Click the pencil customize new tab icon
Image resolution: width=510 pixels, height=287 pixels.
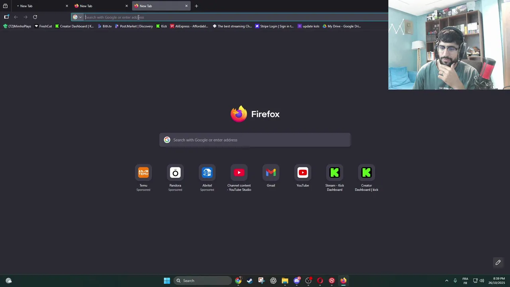(498, 262)
